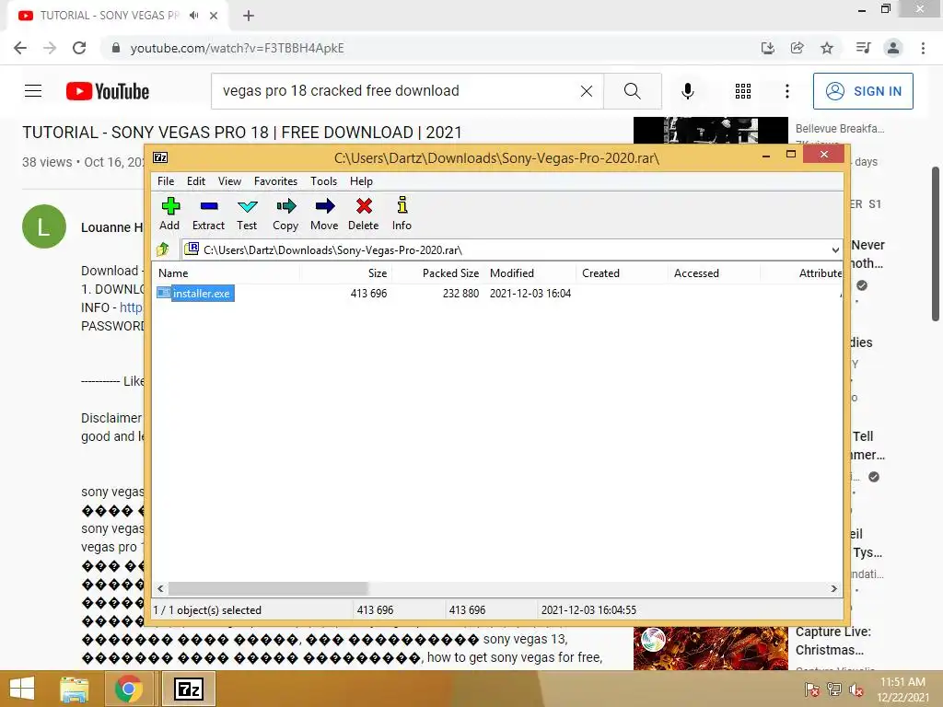The width and height of the screenshot is (943, 707).
Task: Open the Chrome profile avatar
Action: coord(893,48)
